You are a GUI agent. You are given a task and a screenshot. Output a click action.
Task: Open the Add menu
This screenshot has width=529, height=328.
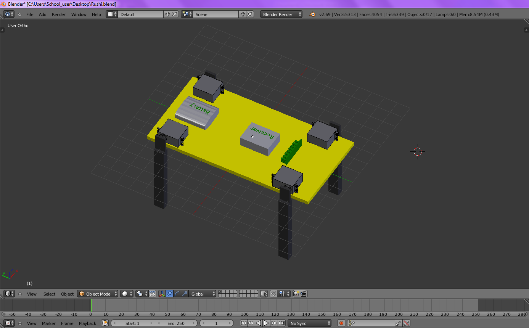tap(43, 14)
